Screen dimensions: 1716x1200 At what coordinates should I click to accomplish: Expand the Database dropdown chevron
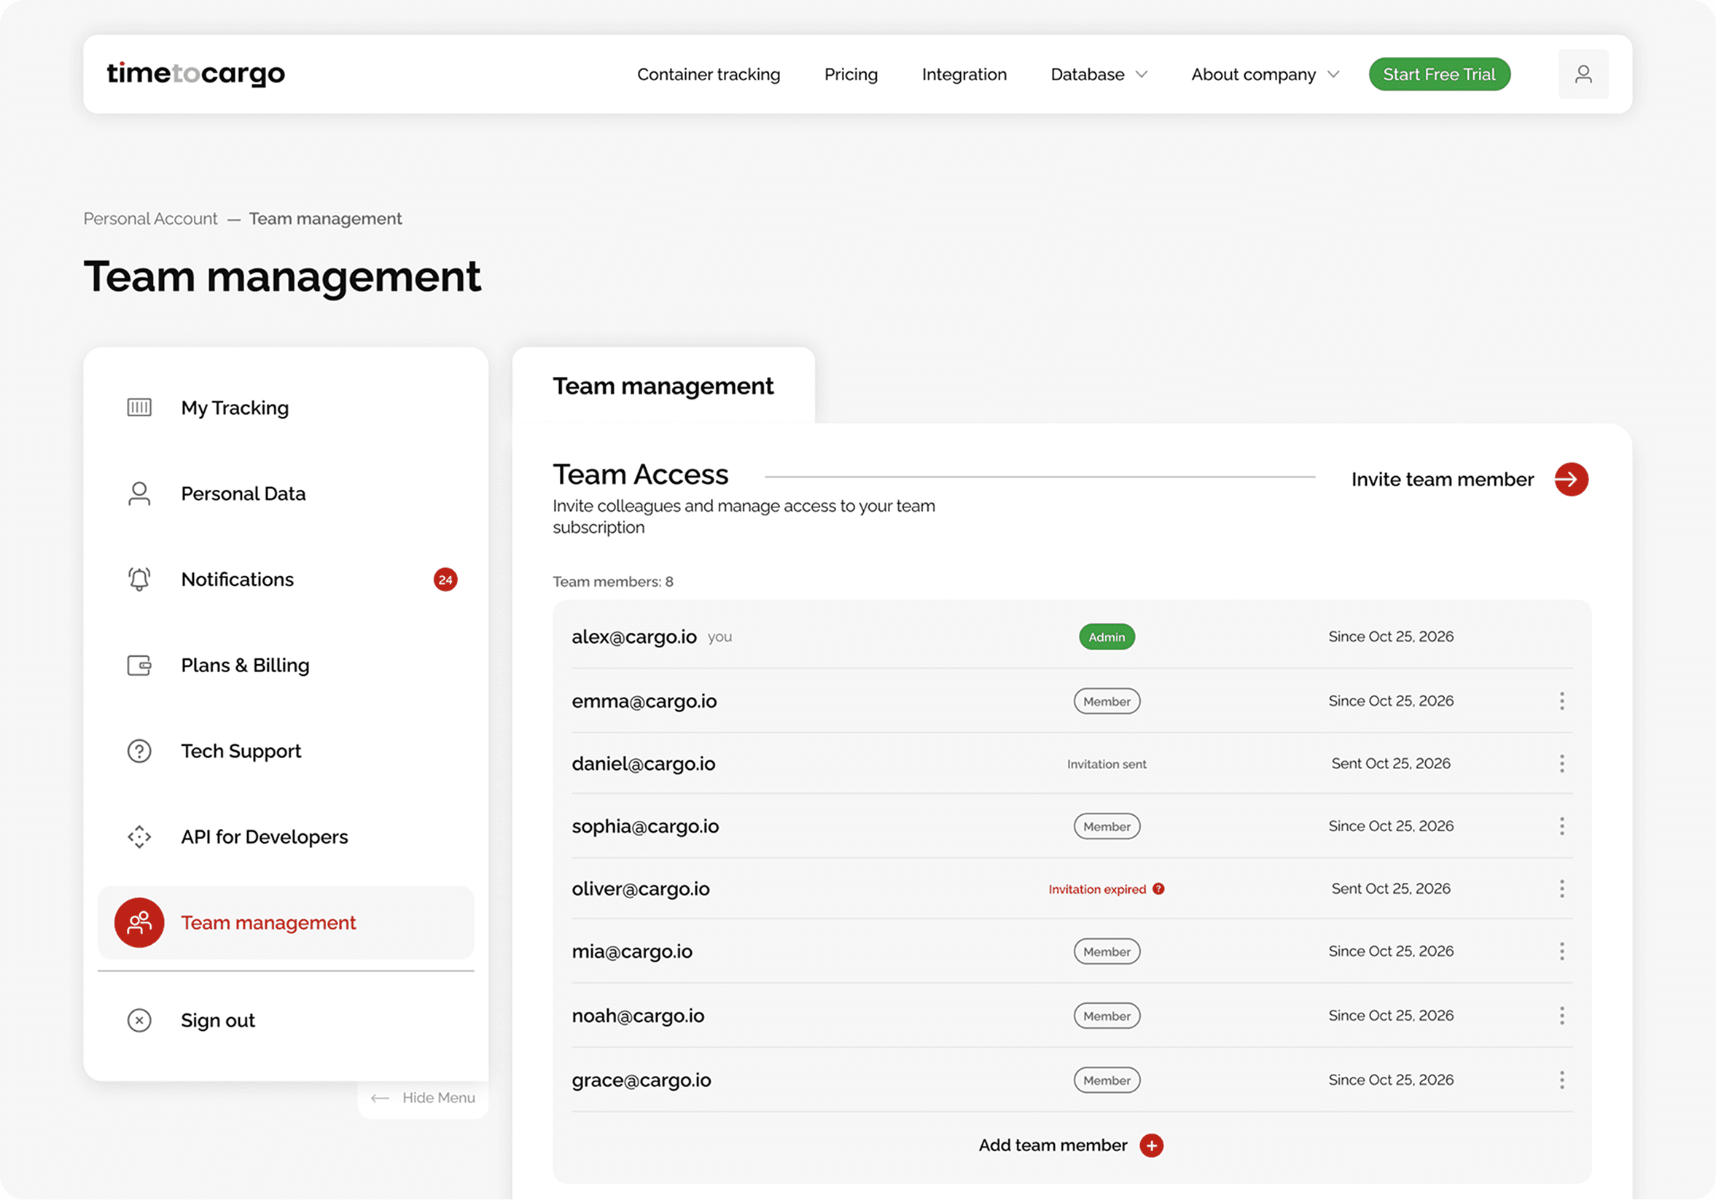coord(1142,75)
